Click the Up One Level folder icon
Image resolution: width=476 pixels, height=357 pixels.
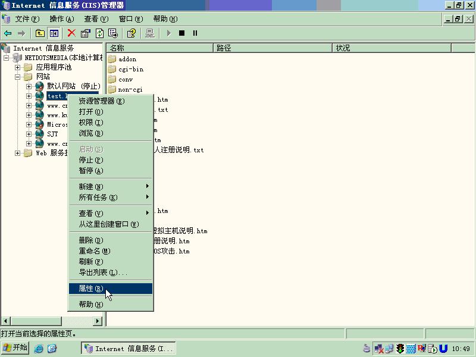[40, 33]
